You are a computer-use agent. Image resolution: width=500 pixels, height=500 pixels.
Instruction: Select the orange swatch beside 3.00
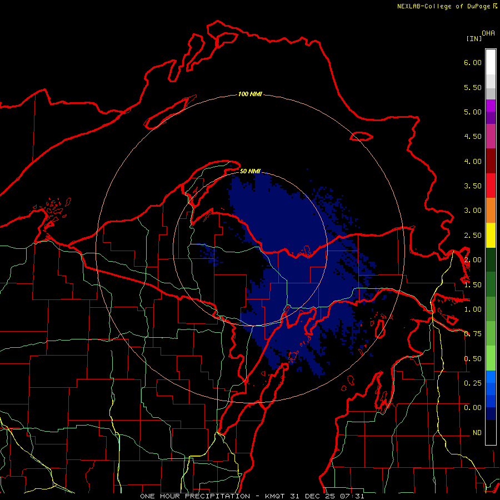coord(491,211)
